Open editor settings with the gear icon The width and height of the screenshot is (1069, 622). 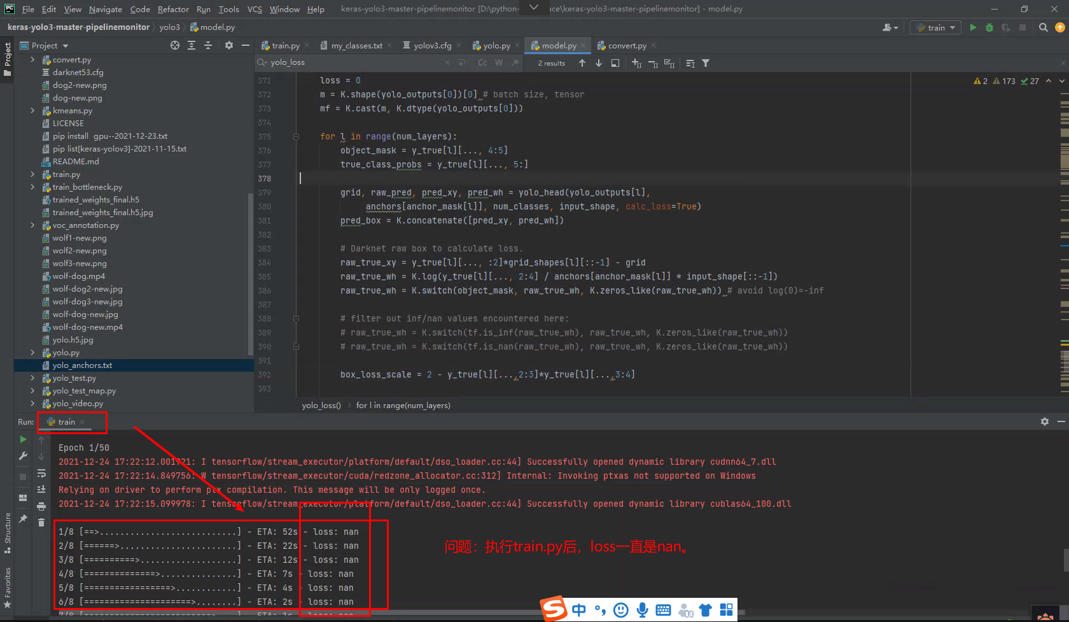coord(228,45)
